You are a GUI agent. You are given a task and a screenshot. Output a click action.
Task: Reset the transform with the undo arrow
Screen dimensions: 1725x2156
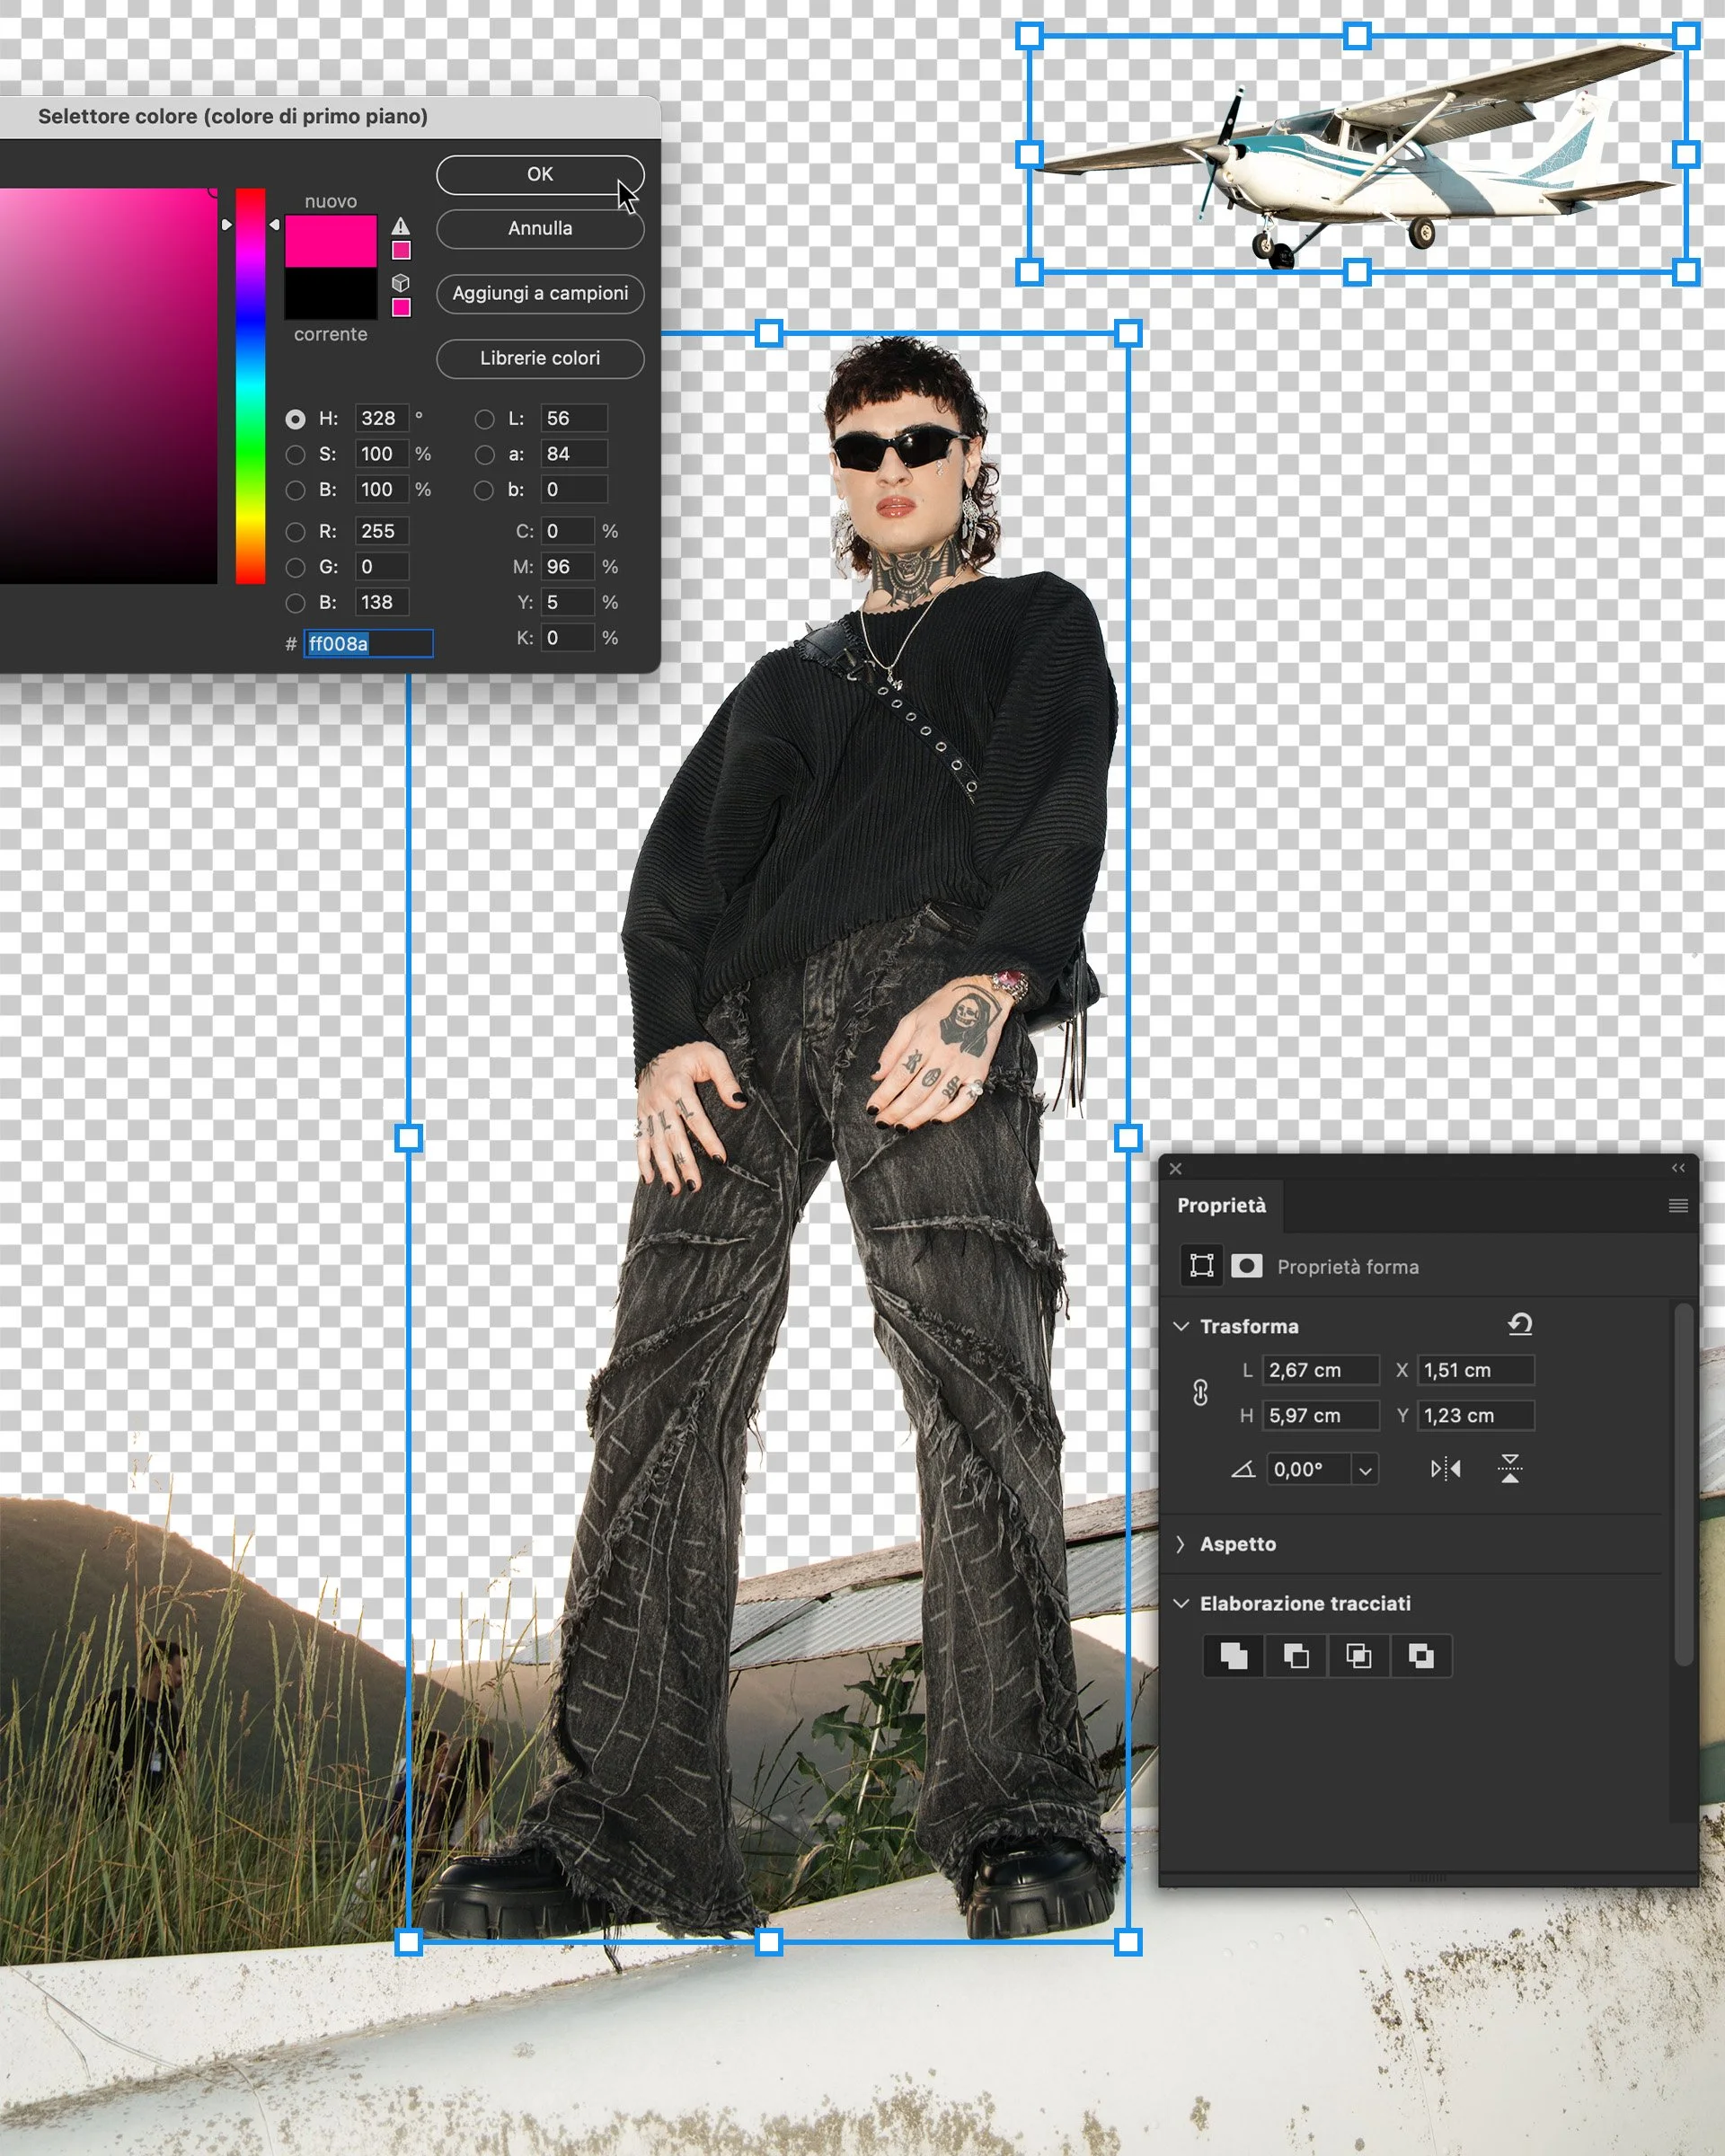coord(1520,1325)
